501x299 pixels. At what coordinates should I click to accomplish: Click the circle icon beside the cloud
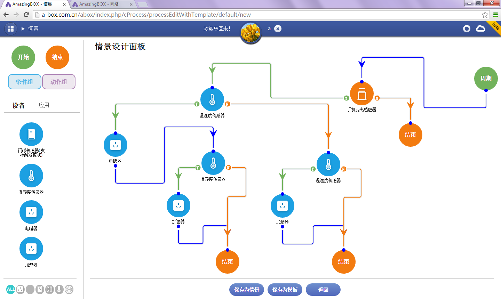click(x=467, y=29)
